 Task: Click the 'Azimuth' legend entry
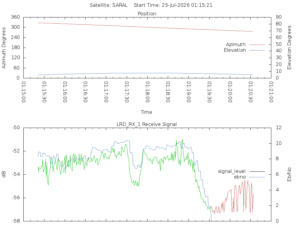coord(236,45)
